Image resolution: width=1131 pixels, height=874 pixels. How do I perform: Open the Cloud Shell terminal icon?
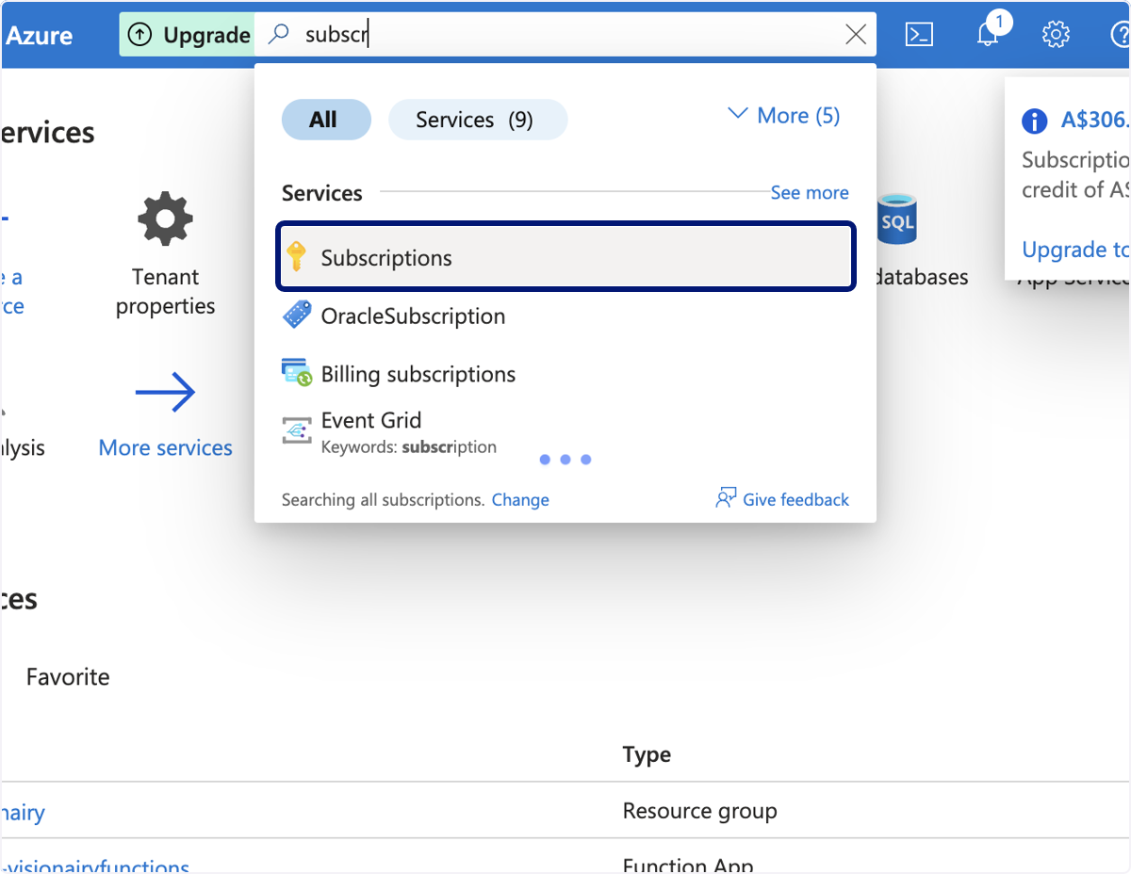[919, 35]
